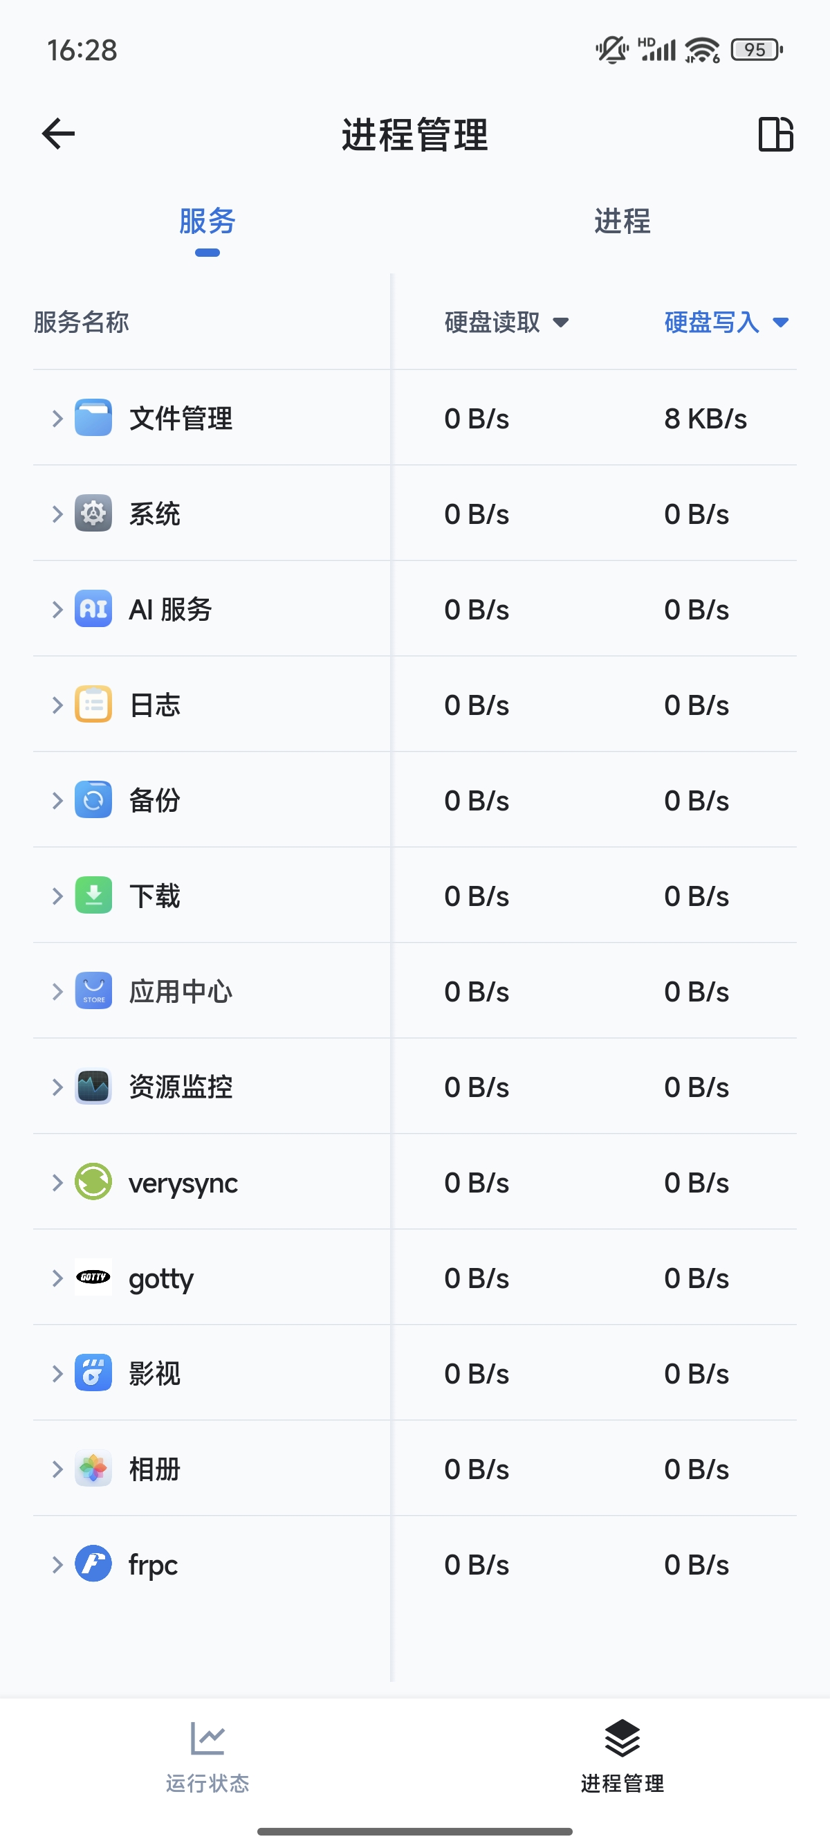Image resolution: width=830 pixels, height=1848 pixels.
Task: Tap the gotty service icon
Action: (93, 1277)
